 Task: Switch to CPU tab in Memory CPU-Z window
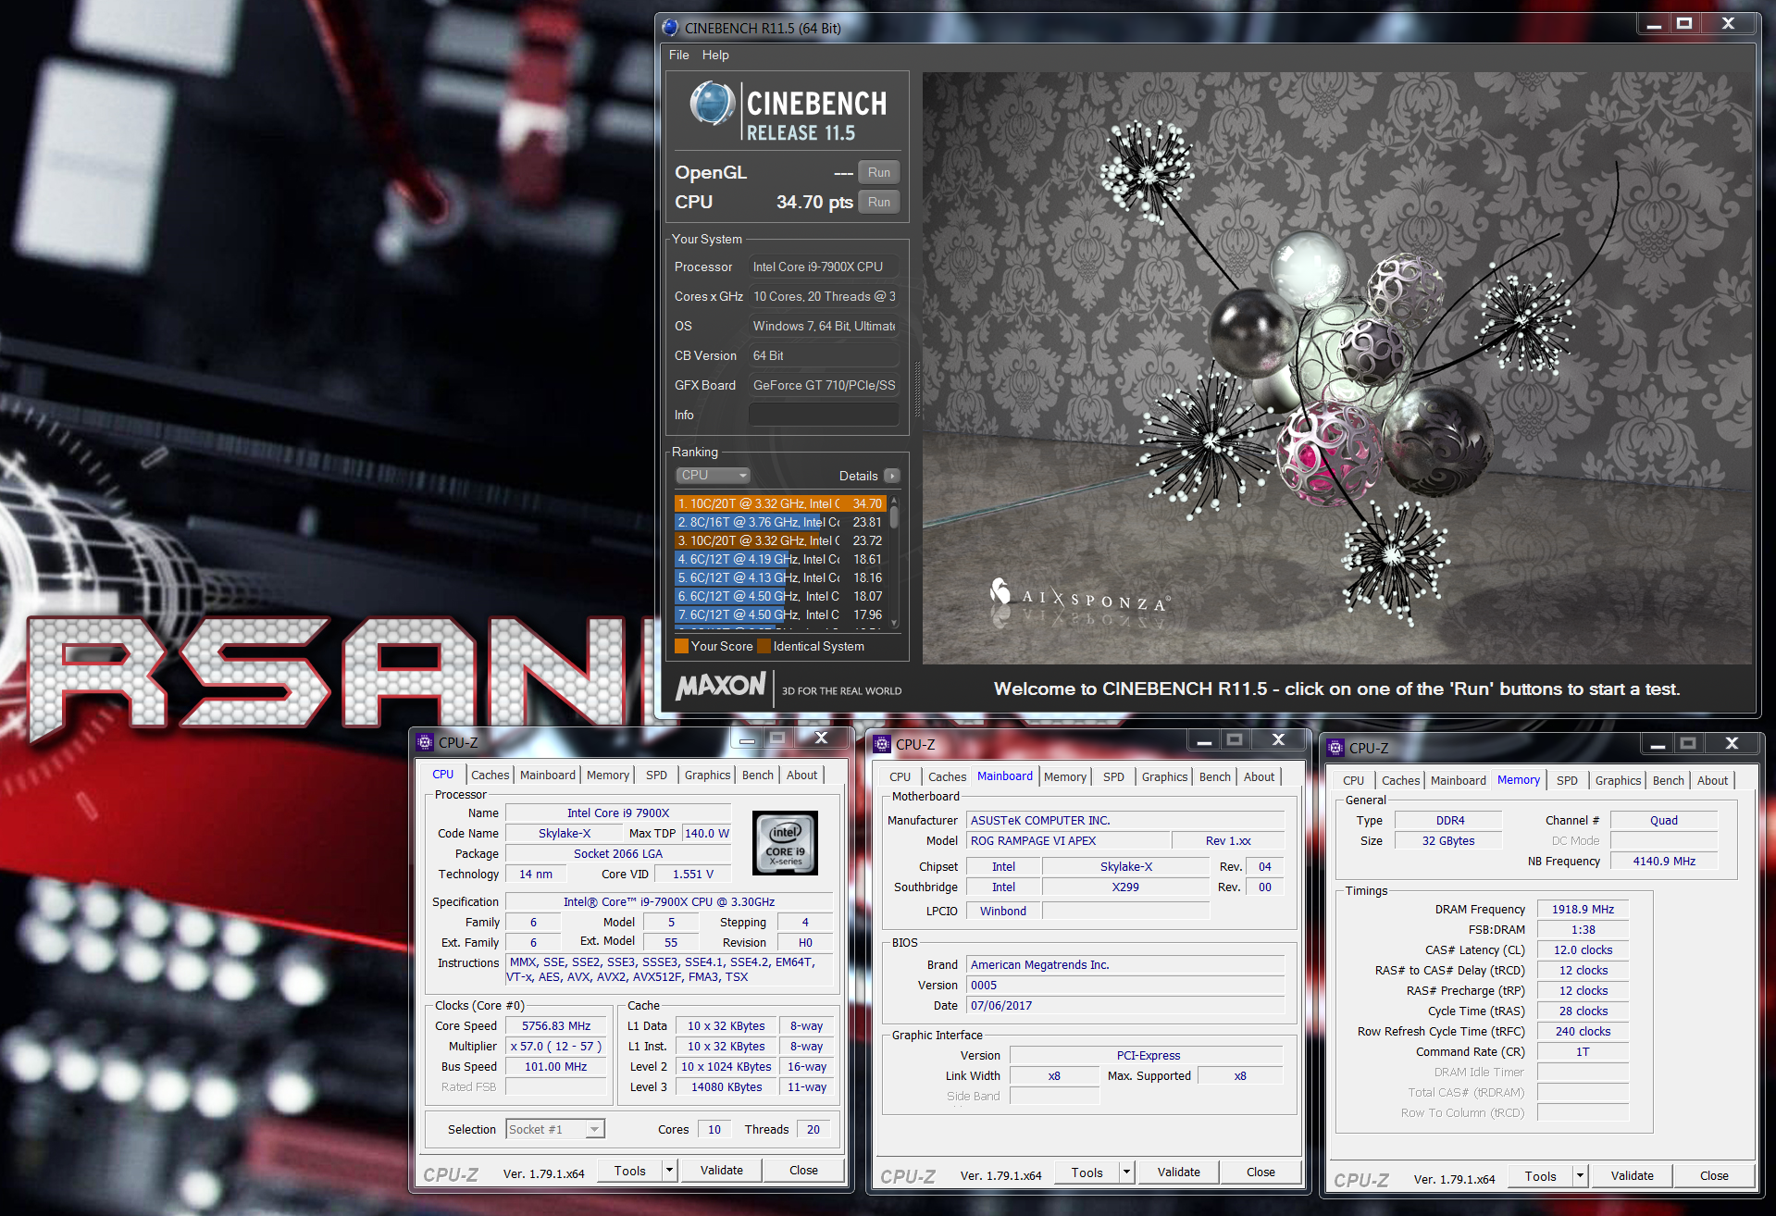(x=1353, y=780)
